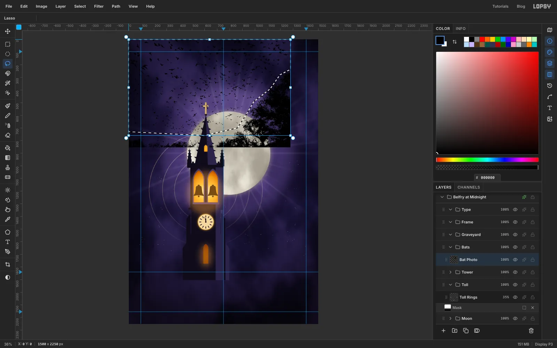Click the New Group folder icon

pos(455,331)
